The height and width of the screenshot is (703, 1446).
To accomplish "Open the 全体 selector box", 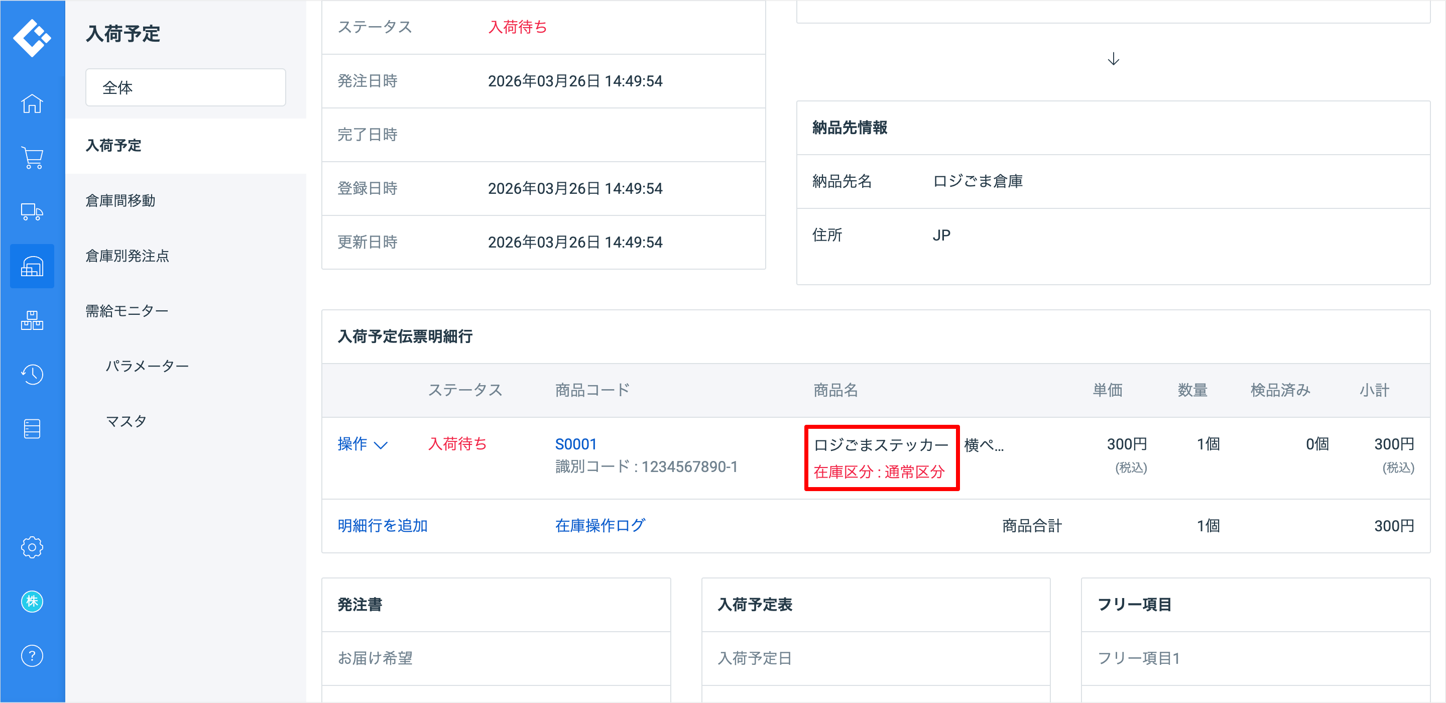I will point(185,87).
